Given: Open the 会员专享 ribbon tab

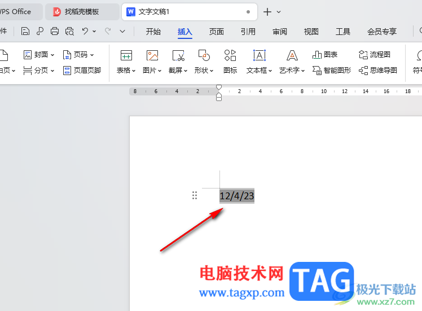Looking at the screenshot, I should (382, 32).
